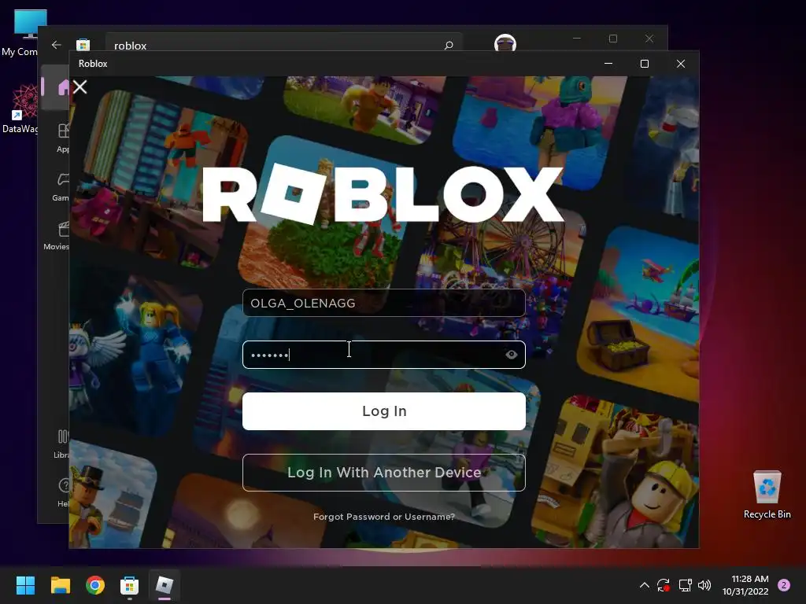
Task: Click the Store search box with roblox
Action: click(283, 43)
